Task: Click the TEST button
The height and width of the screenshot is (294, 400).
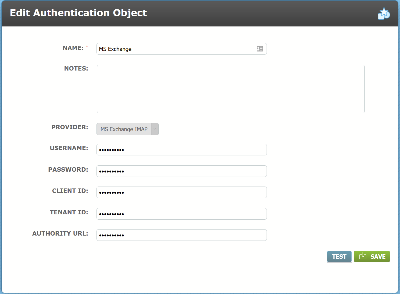Action: pyautogui.click(x=339, y=257)
